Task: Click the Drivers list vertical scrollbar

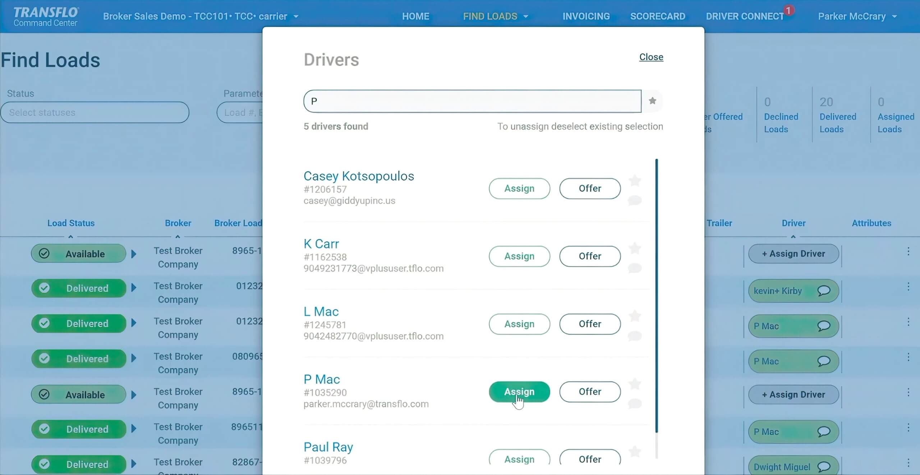Action: [x=657, y=296]
